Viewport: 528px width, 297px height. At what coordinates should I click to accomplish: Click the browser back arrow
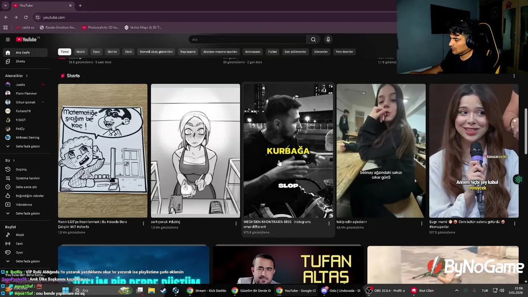(6, 17)
